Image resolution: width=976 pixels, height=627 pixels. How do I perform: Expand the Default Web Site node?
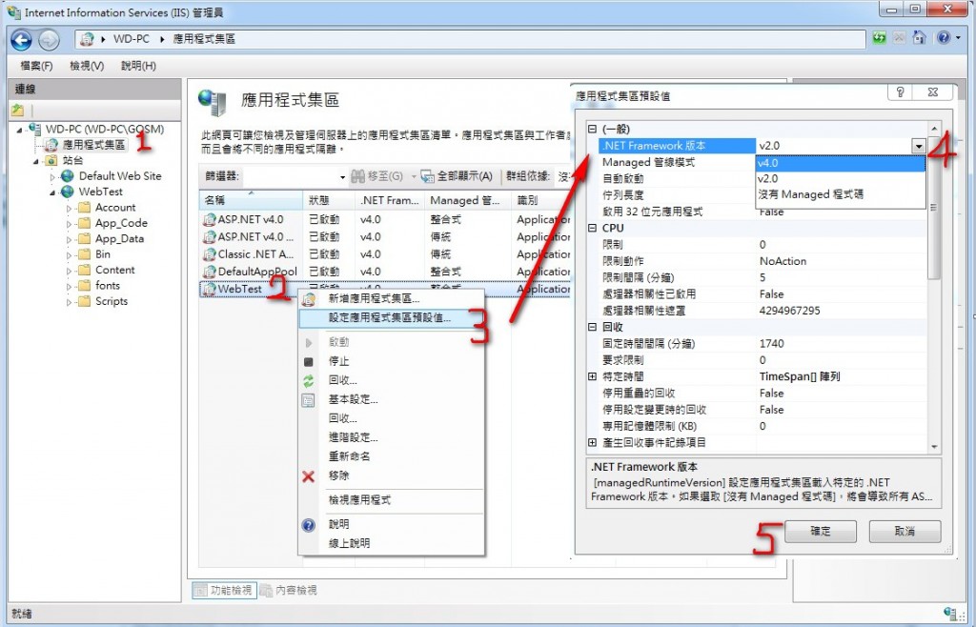(53, 176)
